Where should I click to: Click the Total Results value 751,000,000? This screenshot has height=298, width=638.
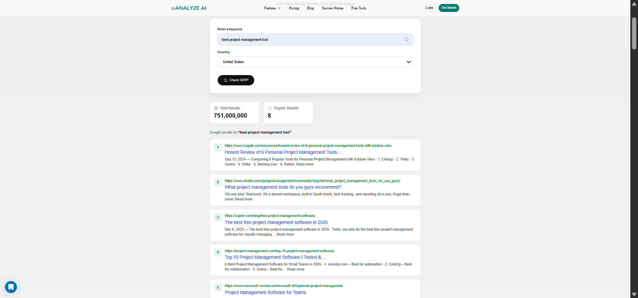(230, 116)
